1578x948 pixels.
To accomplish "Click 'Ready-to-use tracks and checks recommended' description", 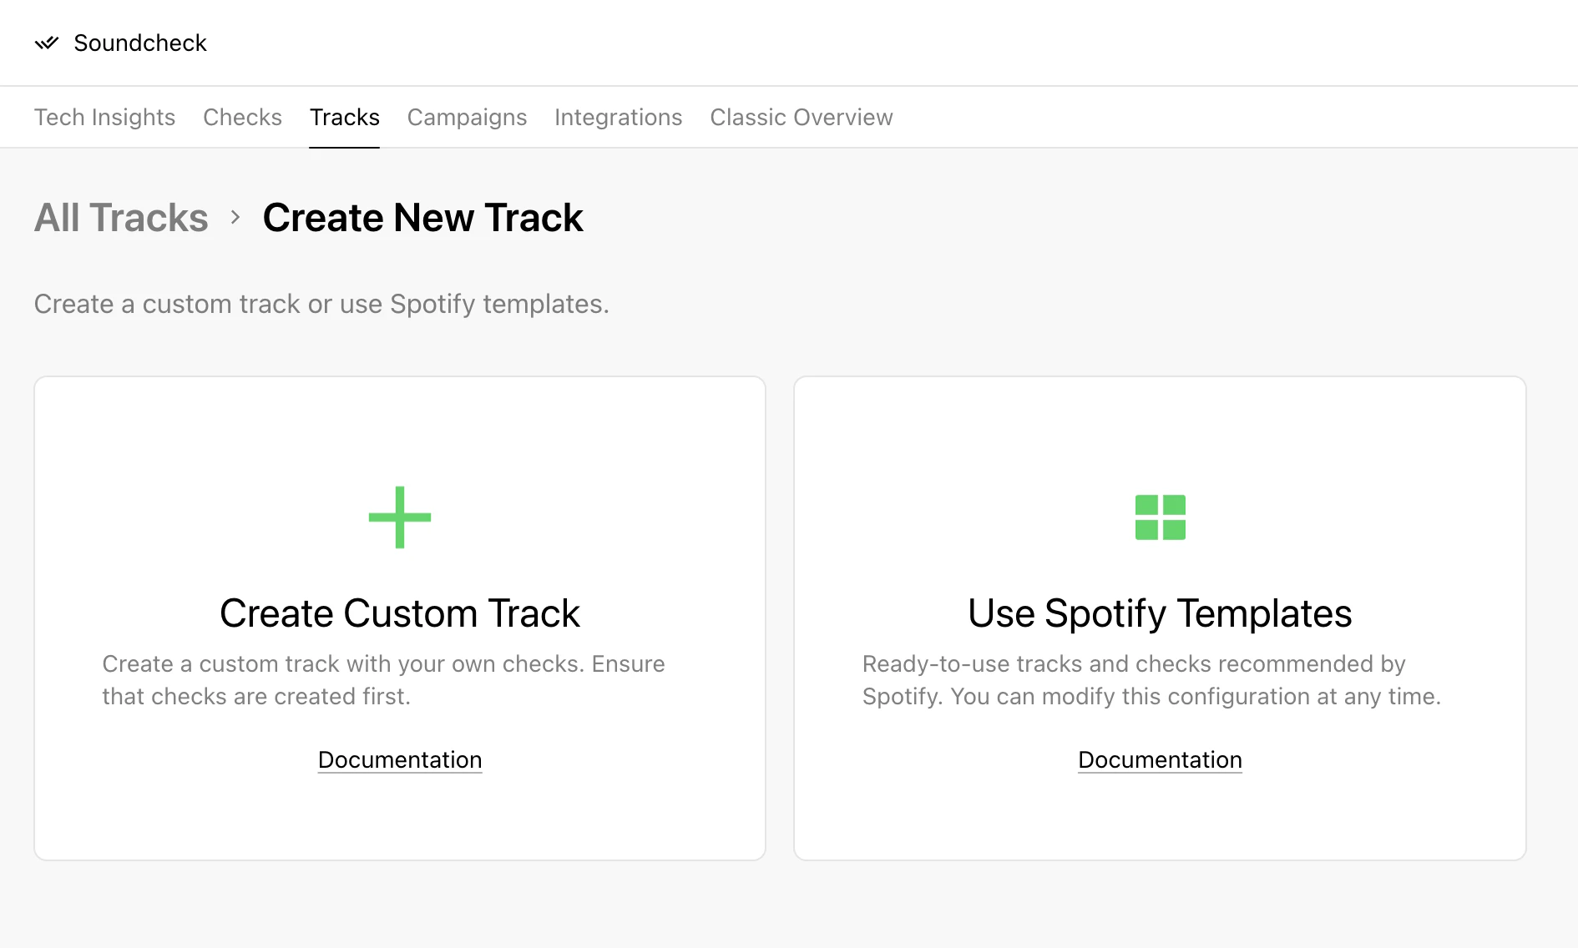I will pyautogui.click(x=1151, y=680).
